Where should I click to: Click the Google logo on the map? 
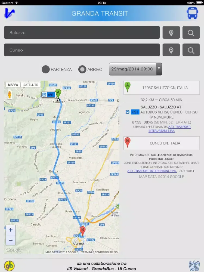click(13, 250)
